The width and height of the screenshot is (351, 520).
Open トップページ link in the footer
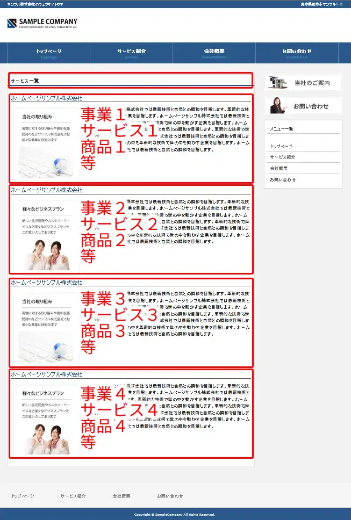[x=23, y=496]
